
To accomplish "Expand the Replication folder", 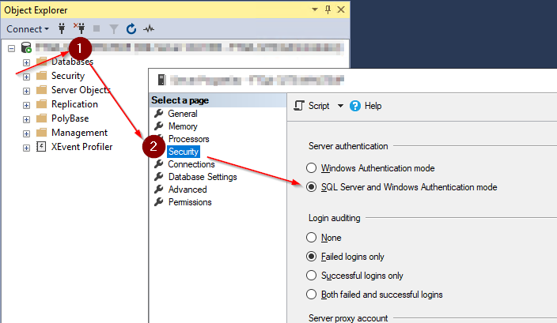I will coord(26,105).
